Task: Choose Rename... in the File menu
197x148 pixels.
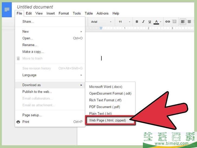Action: (x=50, y=45)
